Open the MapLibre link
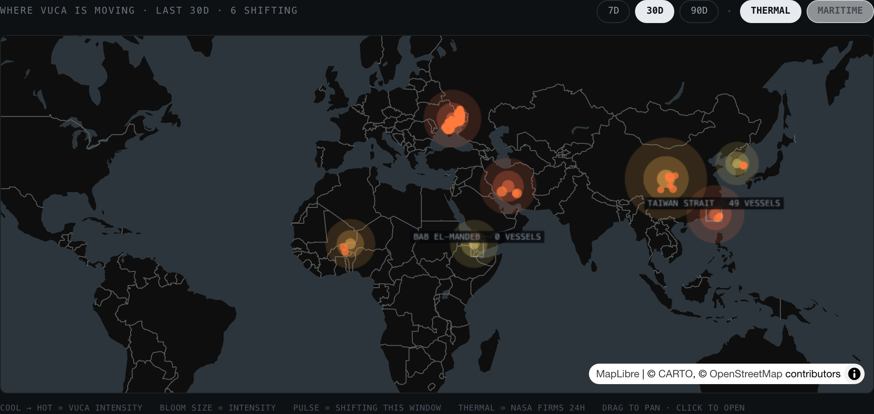Screen dimensions: 874x414 click(618, 374)
